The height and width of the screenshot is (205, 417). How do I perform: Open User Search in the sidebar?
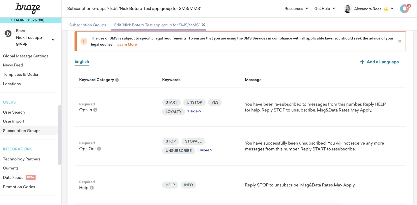click(x=14, y=112)
